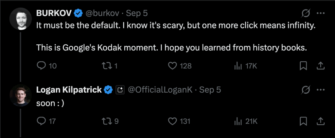
Task: Like BURKOV's tweet with heart icon
Action: pos(172,66)
